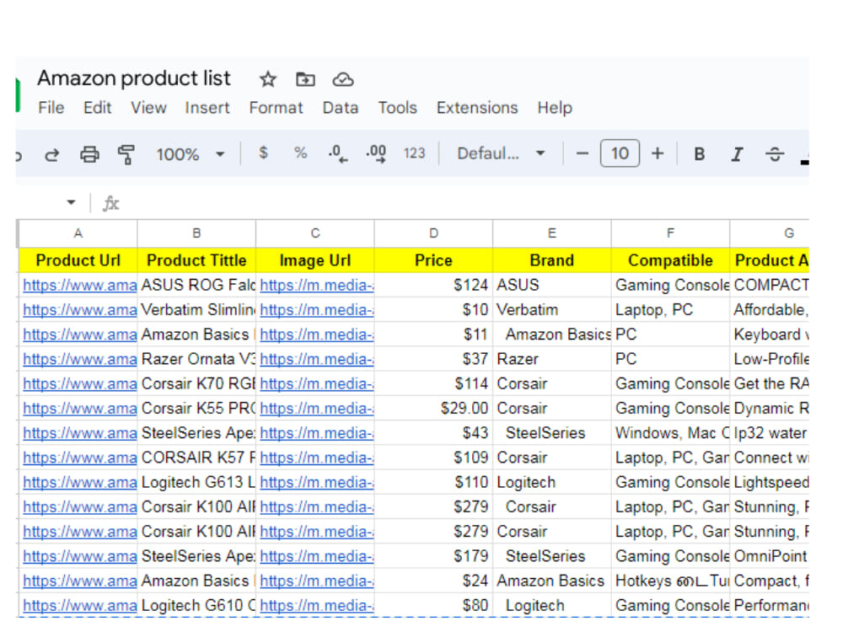Open product URL link in Razer Ornata row
Image resolution: width=843 pixels, height=632 pixels.
(79, 359)
